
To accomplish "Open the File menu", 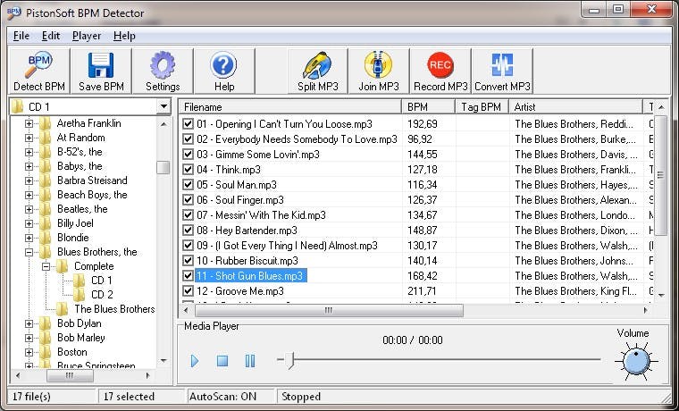I will click(x=21, y=36).
